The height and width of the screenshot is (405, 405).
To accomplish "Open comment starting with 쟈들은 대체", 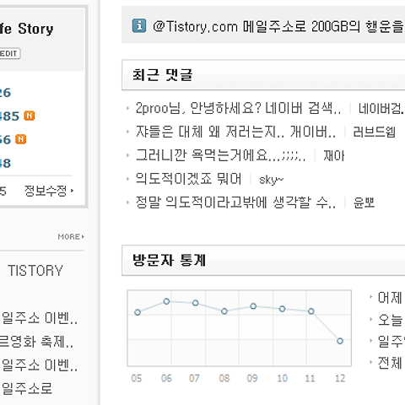I will coord(235,132).
